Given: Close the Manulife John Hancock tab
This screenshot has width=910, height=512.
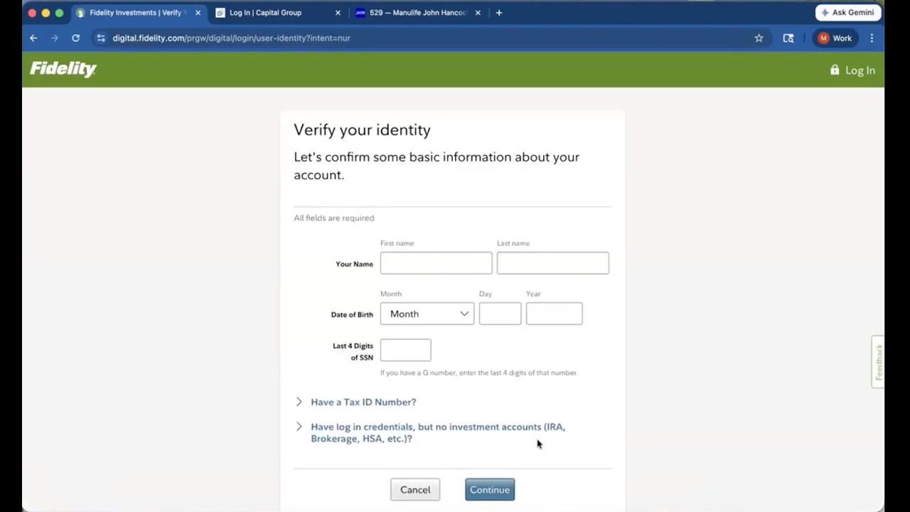Looking at the screenshot, I should (x=478, y=13).
